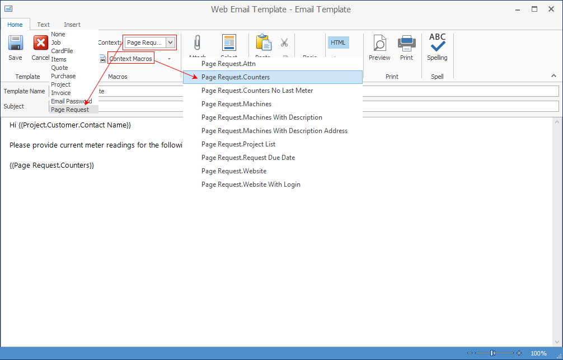The width and height of the screenshot is (563, 360).
Task: Click the Save template icon
Action: (x=16, y=42)
